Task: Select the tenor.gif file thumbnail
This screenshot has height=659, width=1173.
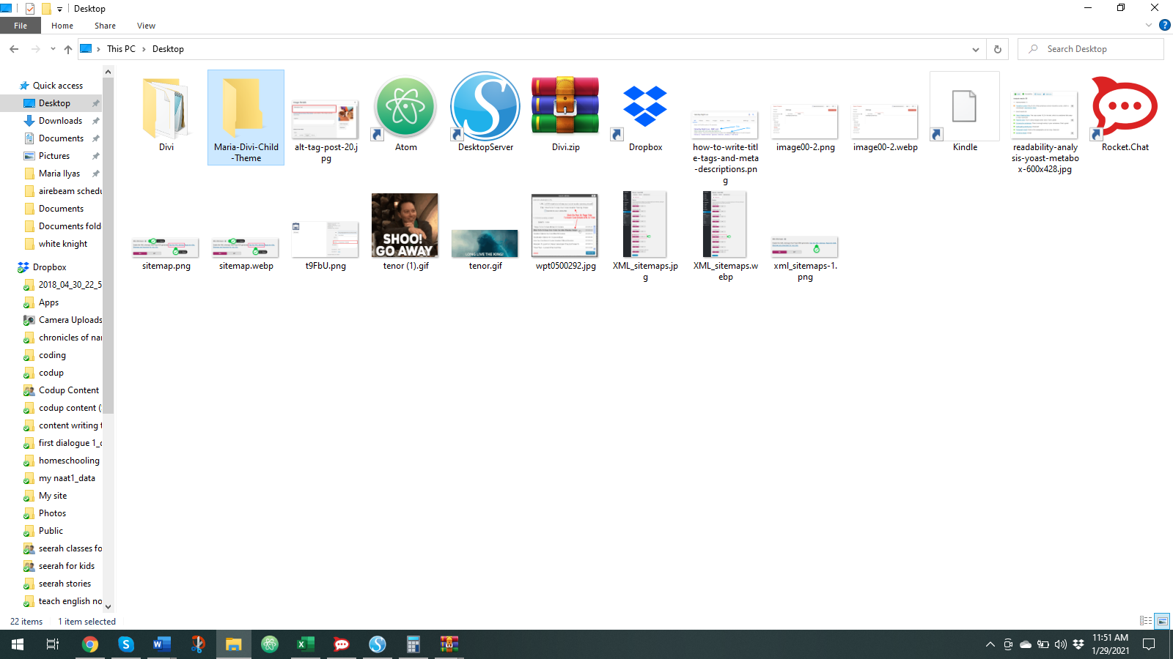Action: (x=485, y=243)
